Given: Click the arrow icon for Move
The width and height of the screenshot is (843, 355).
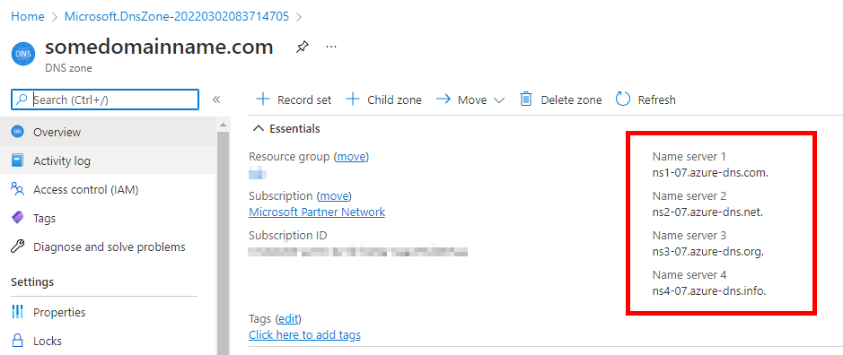Looking at the screenshot, I should click(443, 100).
